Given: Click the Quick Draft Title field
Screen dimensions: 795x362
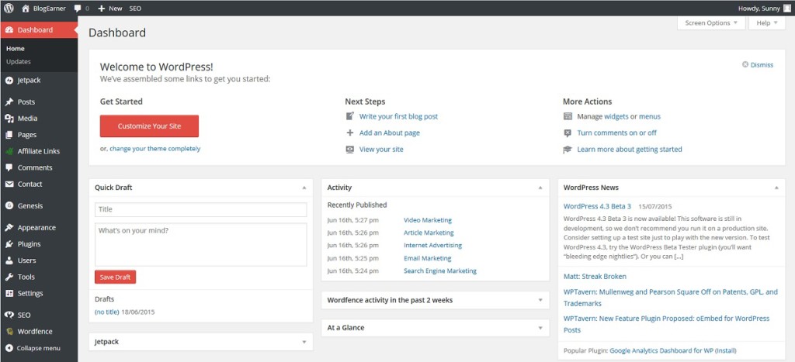Looking at the screenshot, I should pos(201,209).
